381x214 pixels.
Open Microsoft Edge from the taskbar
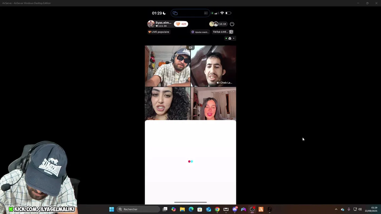pos(191,209)
